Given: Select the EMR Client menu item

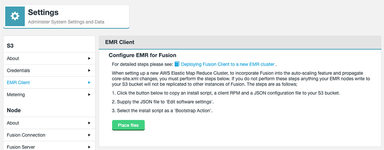Looking at the screenshot, I should pos(49,82).
